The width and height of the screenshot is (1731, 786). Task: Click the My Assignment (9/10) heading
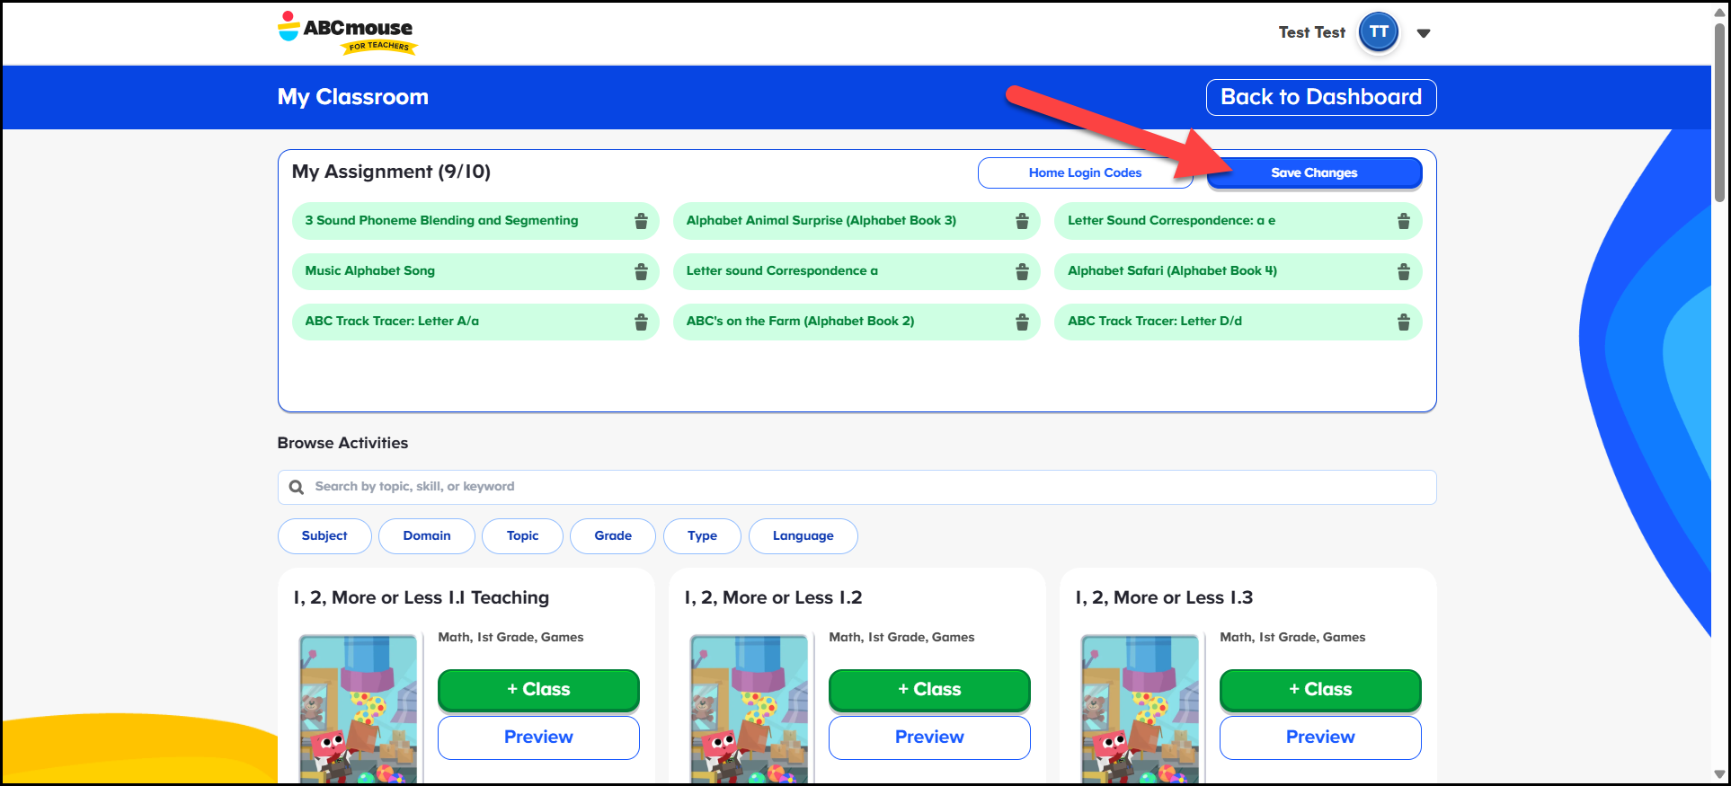click(391, 172)
